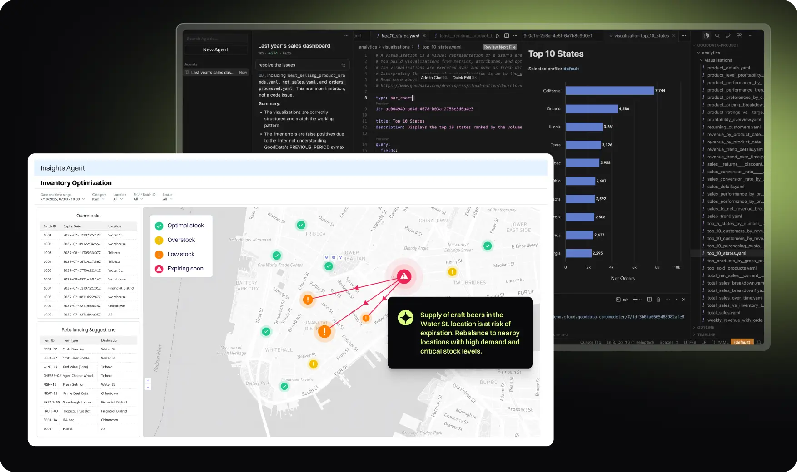
Task: Click the Run play icon in editor toolbar
Action: (x=498, y=36)
